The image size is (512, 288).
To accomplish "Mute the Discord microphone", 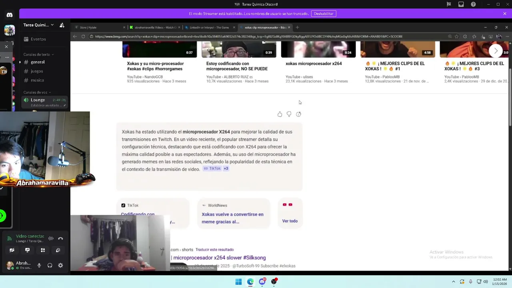I will 39,265.
